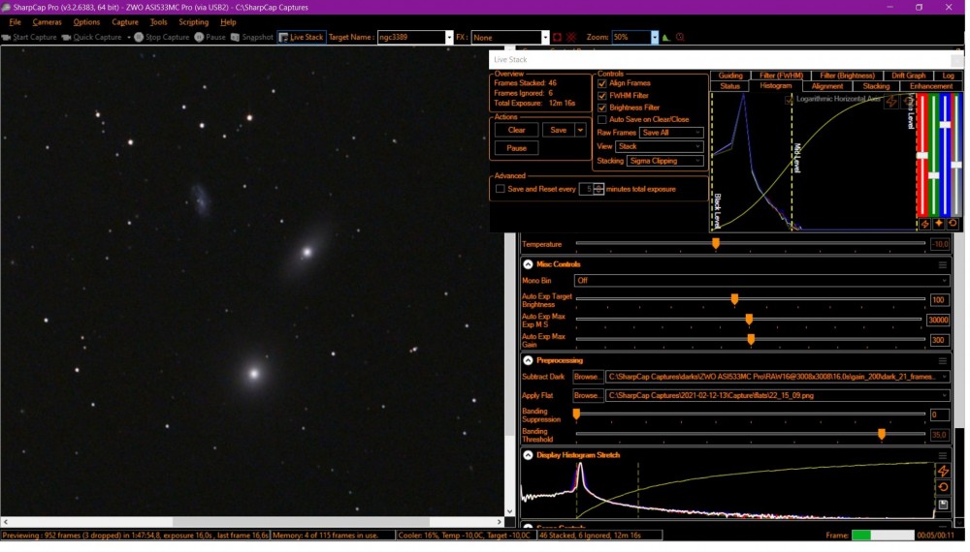The height and width of the screenshot is (552, 970).
Task: Check Save and Reset every option
Action: coord(501,189)
